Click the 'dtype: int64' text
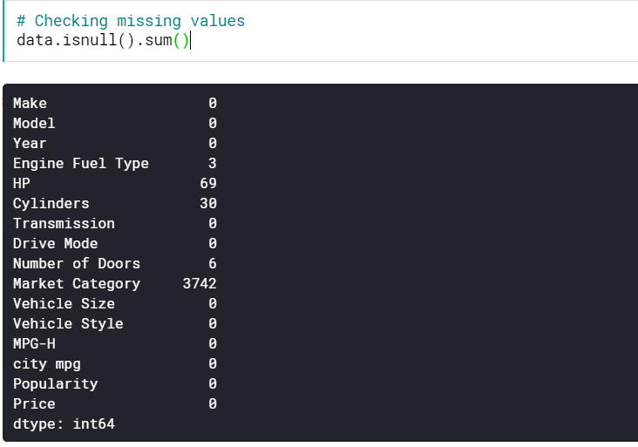Viewport: 638px width, 447px height. tap(64, 423)
